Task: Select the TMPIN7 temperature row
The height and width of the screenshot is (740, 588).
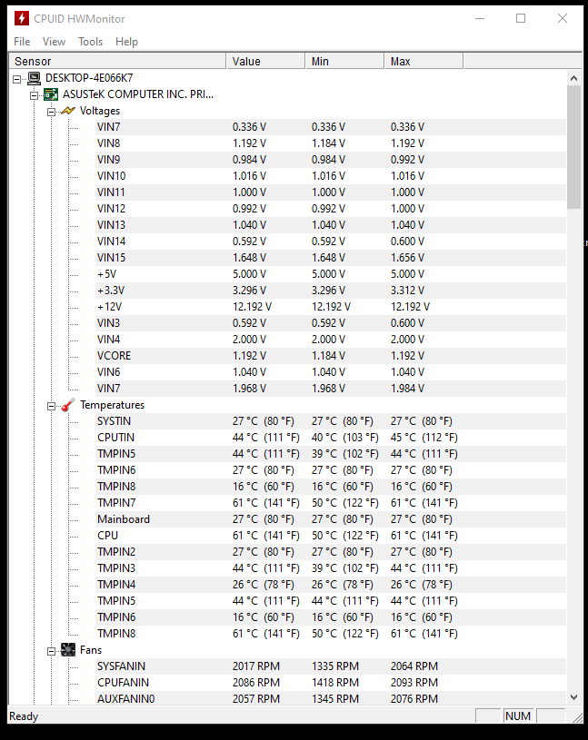Action: click(x=330, y=503)
